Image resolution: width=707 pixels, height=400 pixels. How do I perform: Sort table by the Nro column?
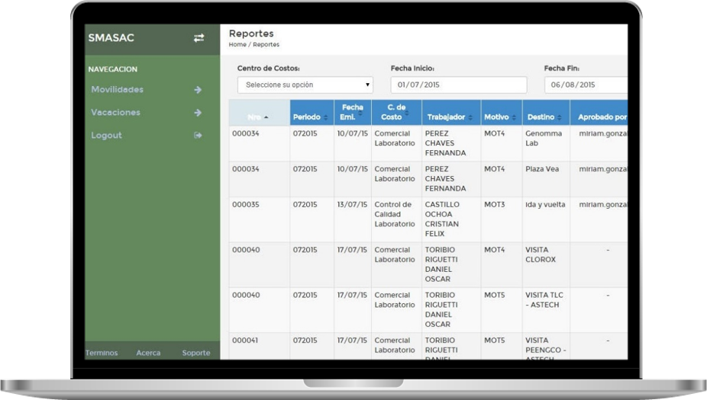point(258,117)
